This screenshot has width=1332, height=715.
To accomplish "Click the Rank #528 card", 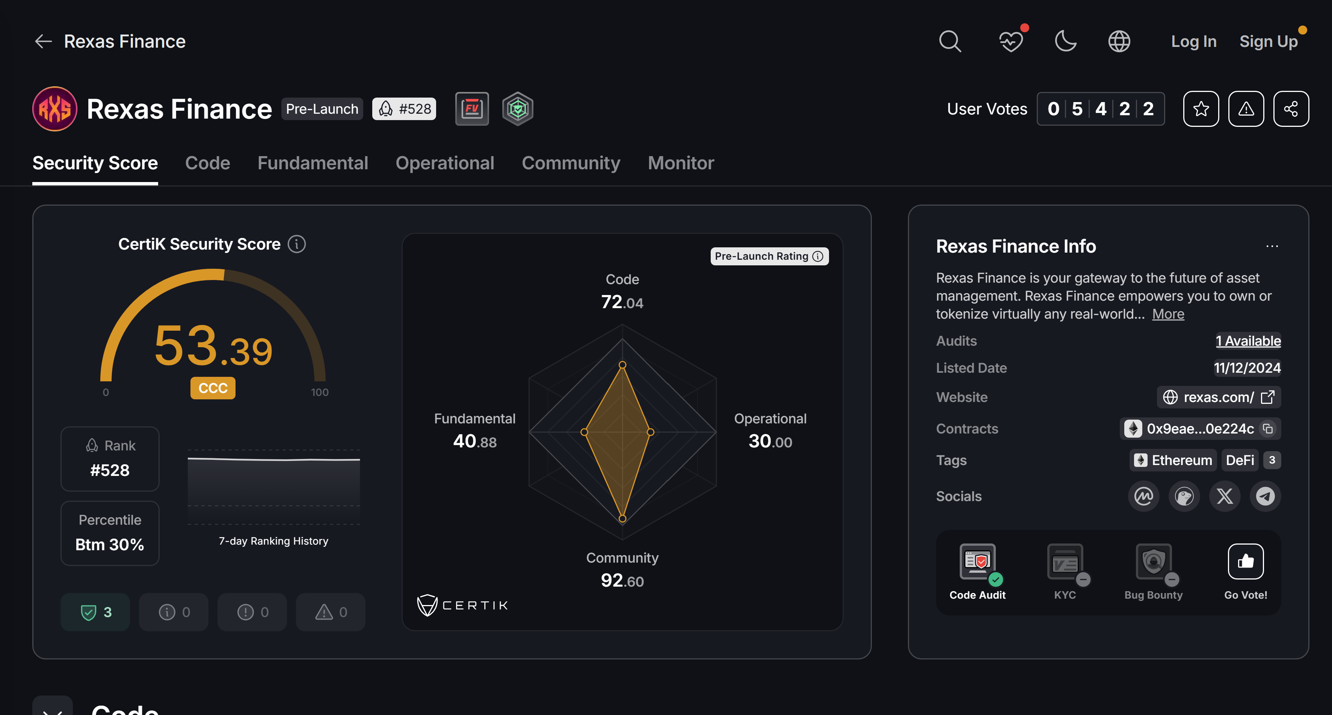I will coord(110,459).
